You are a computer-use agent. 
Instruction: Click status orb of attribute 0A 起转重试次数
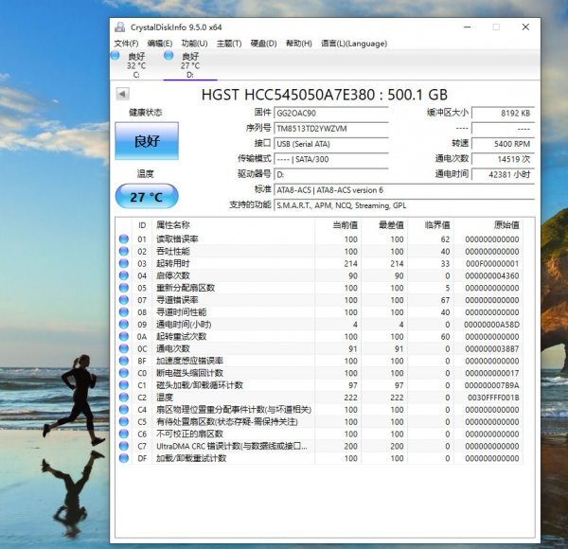point(124,336)
